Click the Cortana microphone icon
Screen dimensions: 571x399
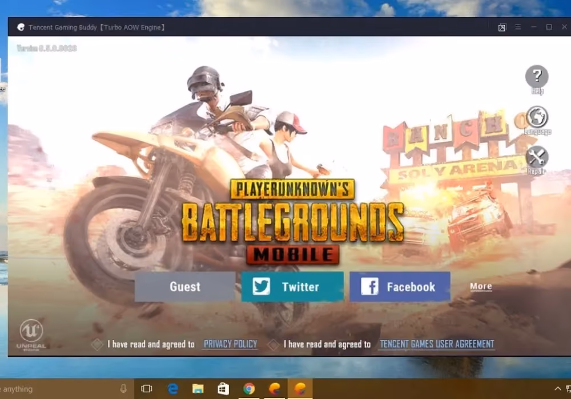tap(123, 389)
